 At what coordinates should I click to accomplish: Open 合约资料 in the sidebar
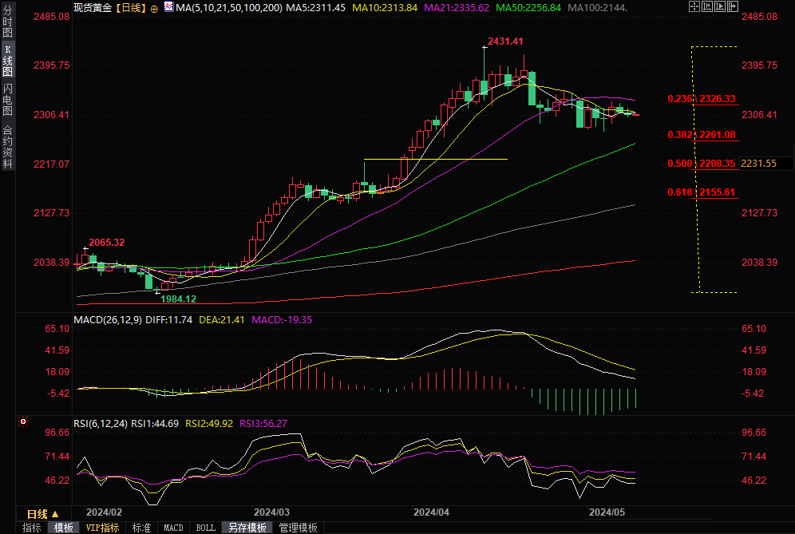point(7,147)
